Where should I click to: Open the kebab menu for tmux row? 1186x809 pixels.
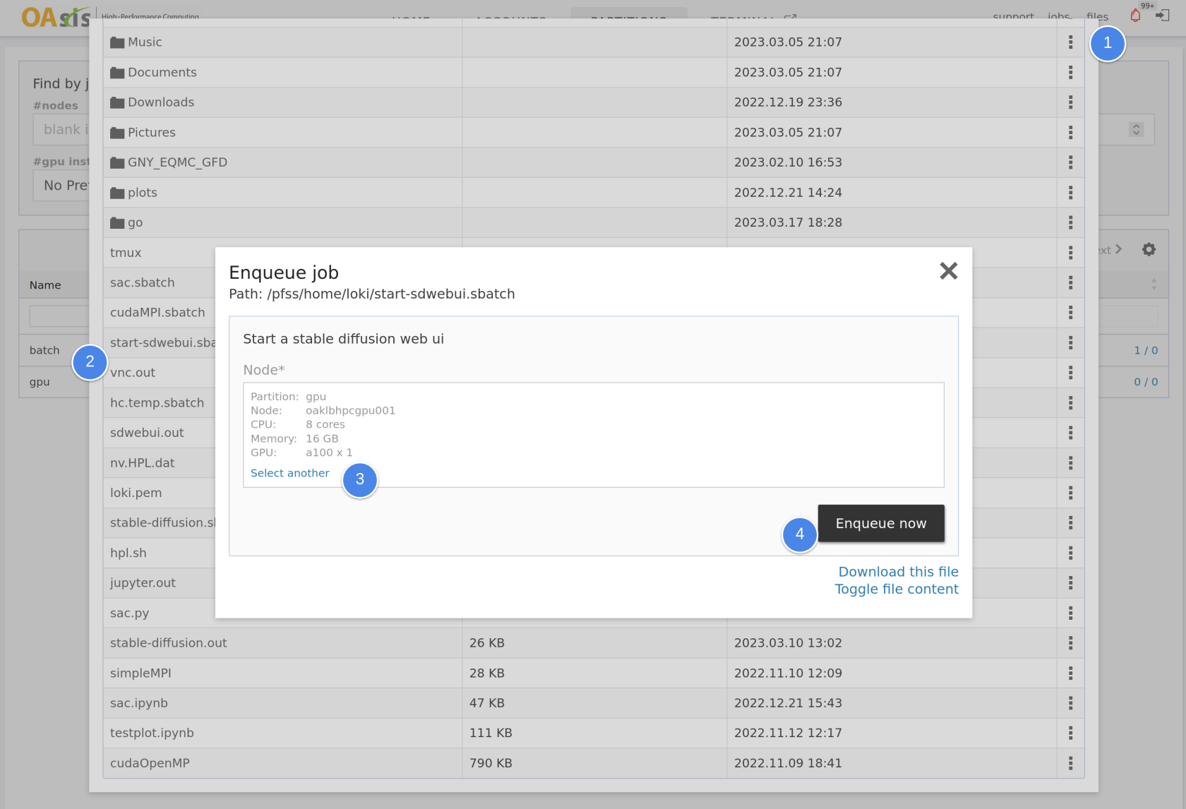[1070, 252]
